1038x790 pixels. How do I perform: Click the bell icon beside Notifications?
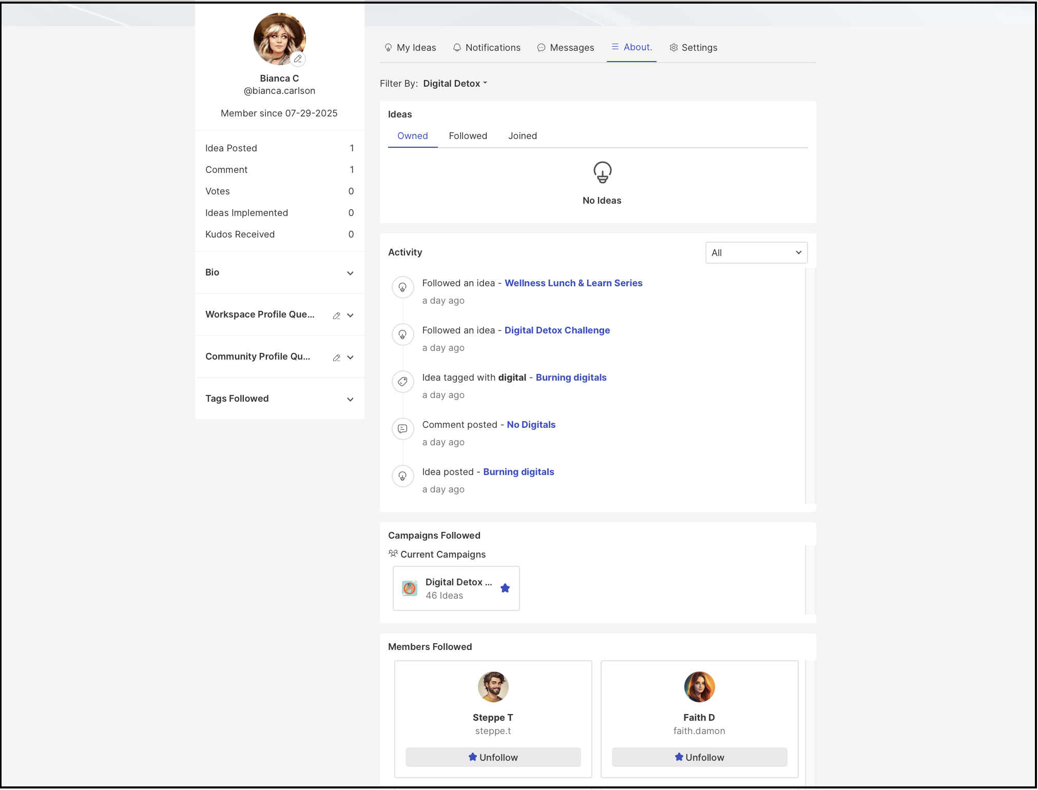point(457,48)
